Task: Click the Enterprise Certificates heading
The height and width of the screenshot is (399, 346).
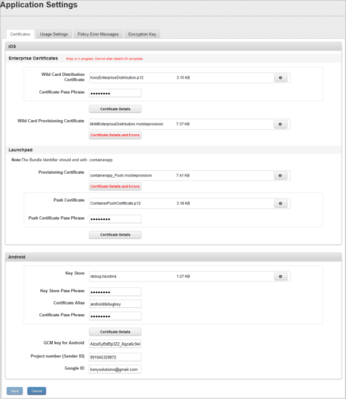Action: [x=33, y=58]
